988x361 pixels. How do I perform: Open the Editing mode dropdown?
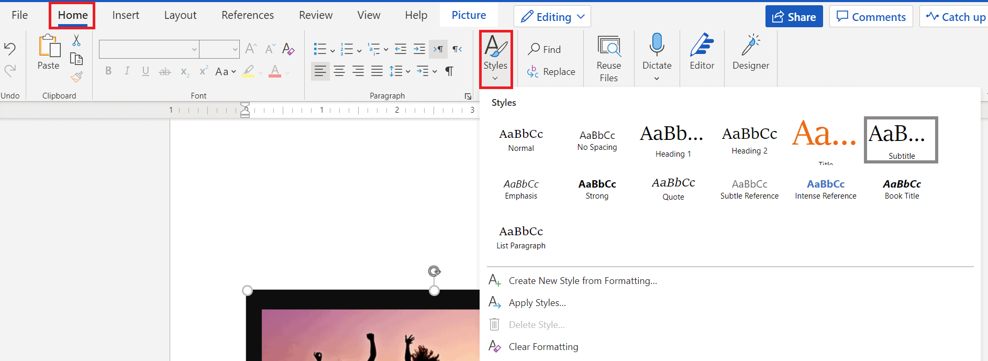(552, 17)
